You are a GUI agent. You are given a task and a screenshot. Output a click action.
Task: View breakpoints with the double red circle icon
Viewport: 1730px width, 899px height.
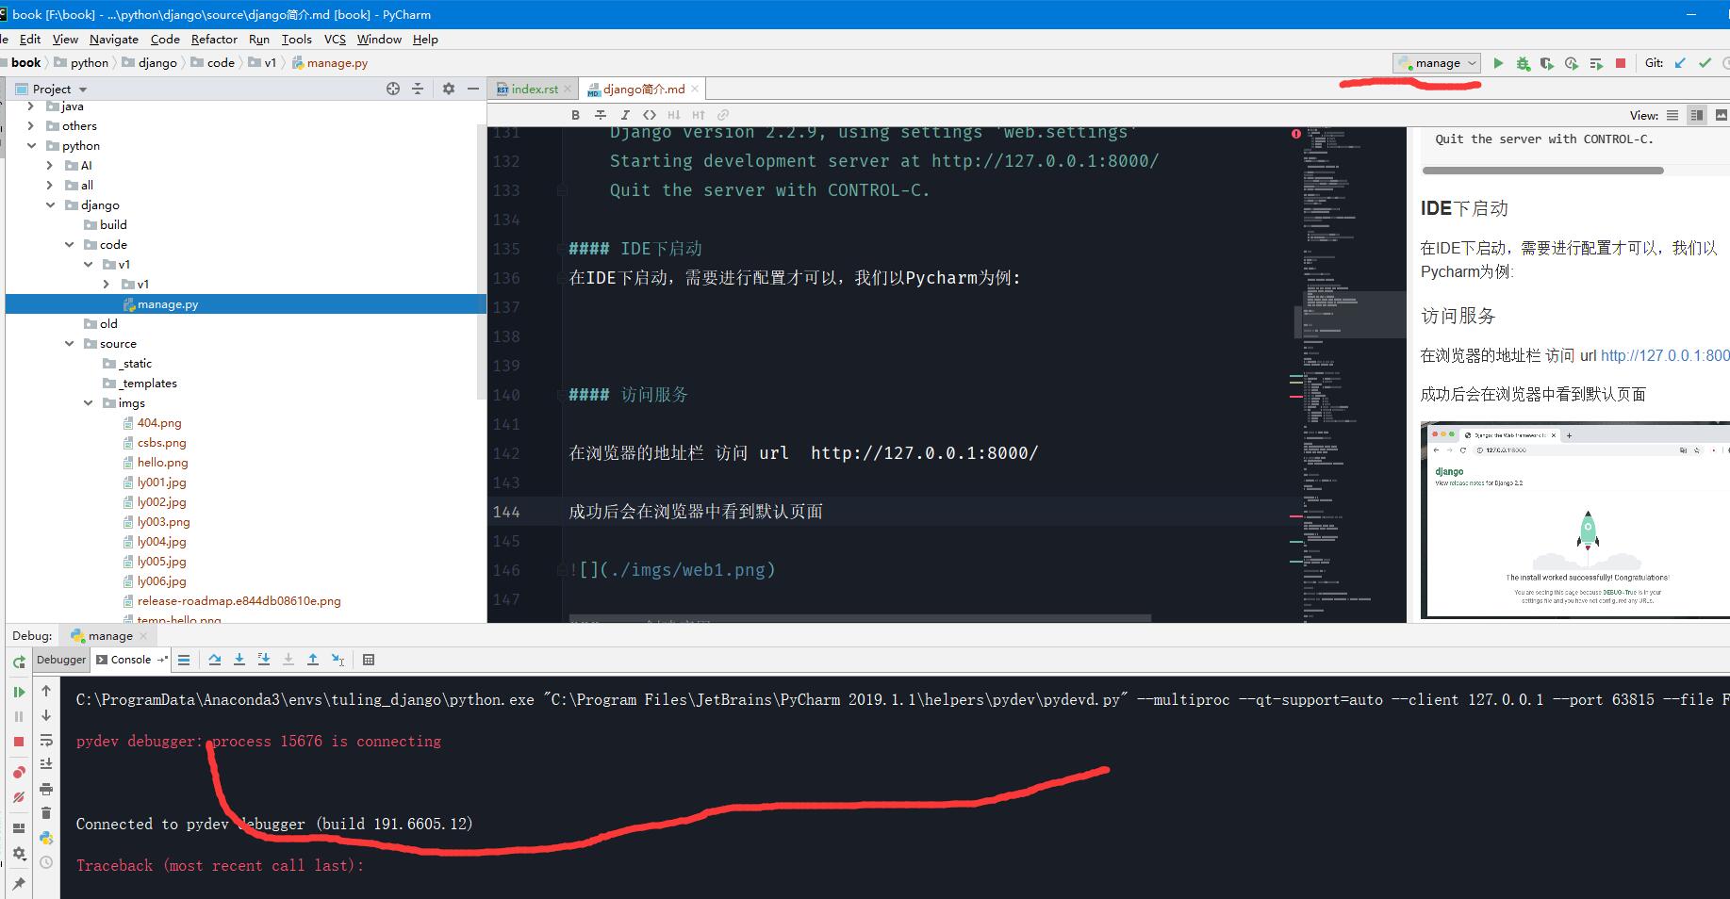[x=19, y=773]
